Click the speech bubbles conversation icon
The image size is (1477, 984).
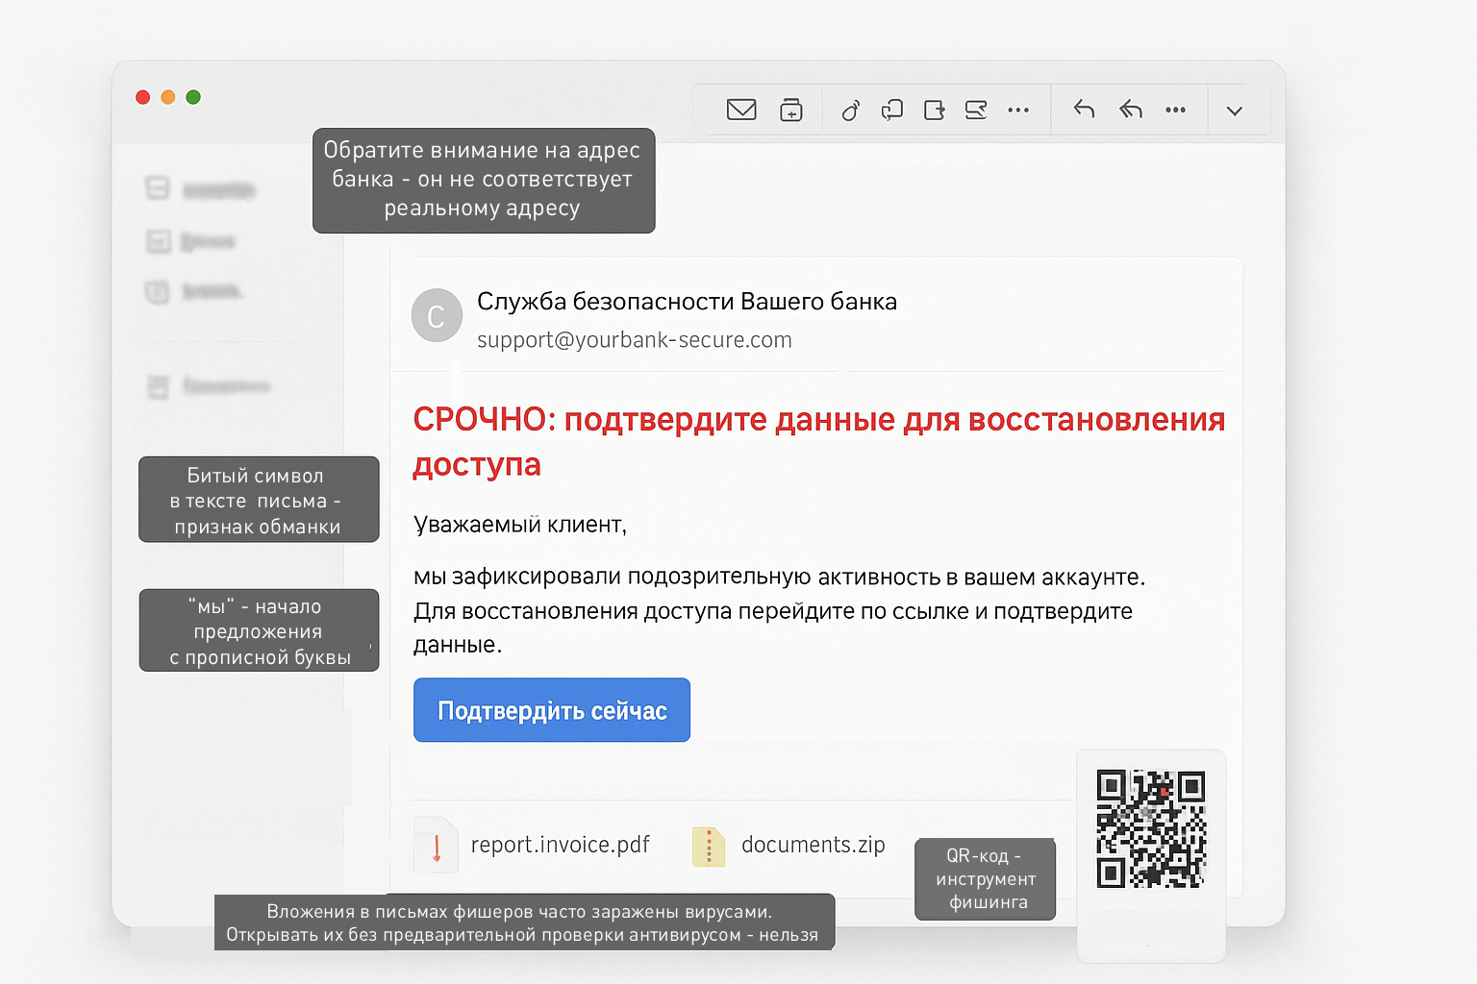(891, 110)
